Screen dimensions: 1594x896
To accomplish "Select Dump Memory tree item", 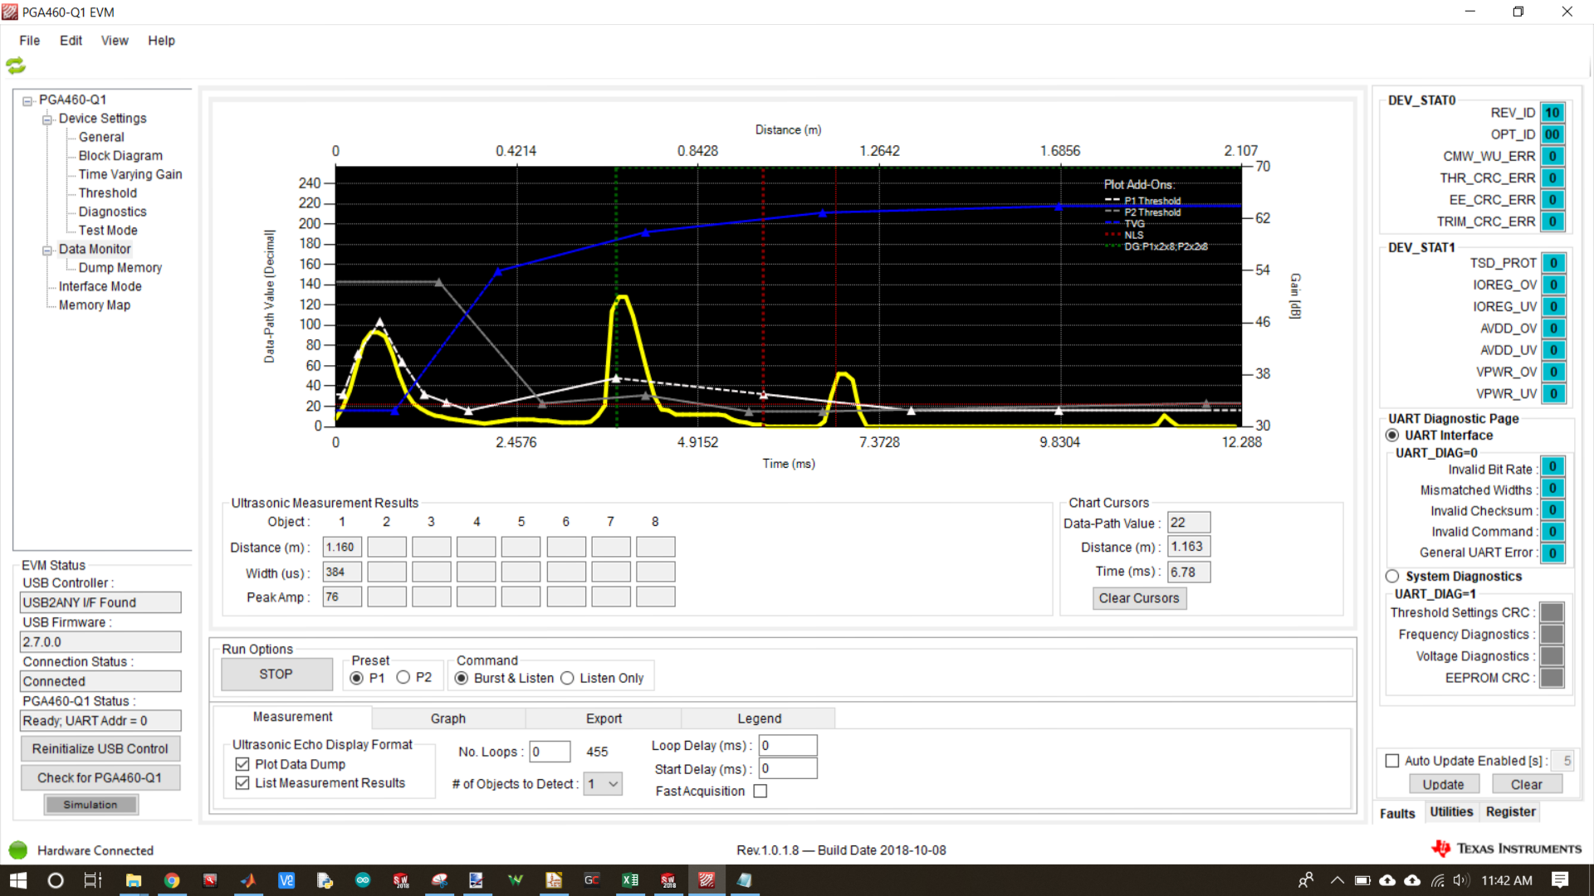I will coord(120,268).
